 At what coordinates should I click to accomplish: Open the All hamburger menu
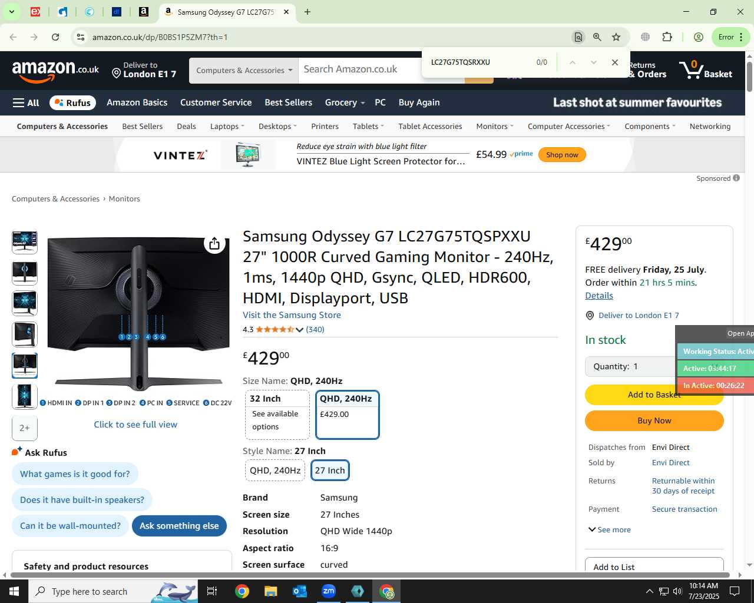coord(26,102)
